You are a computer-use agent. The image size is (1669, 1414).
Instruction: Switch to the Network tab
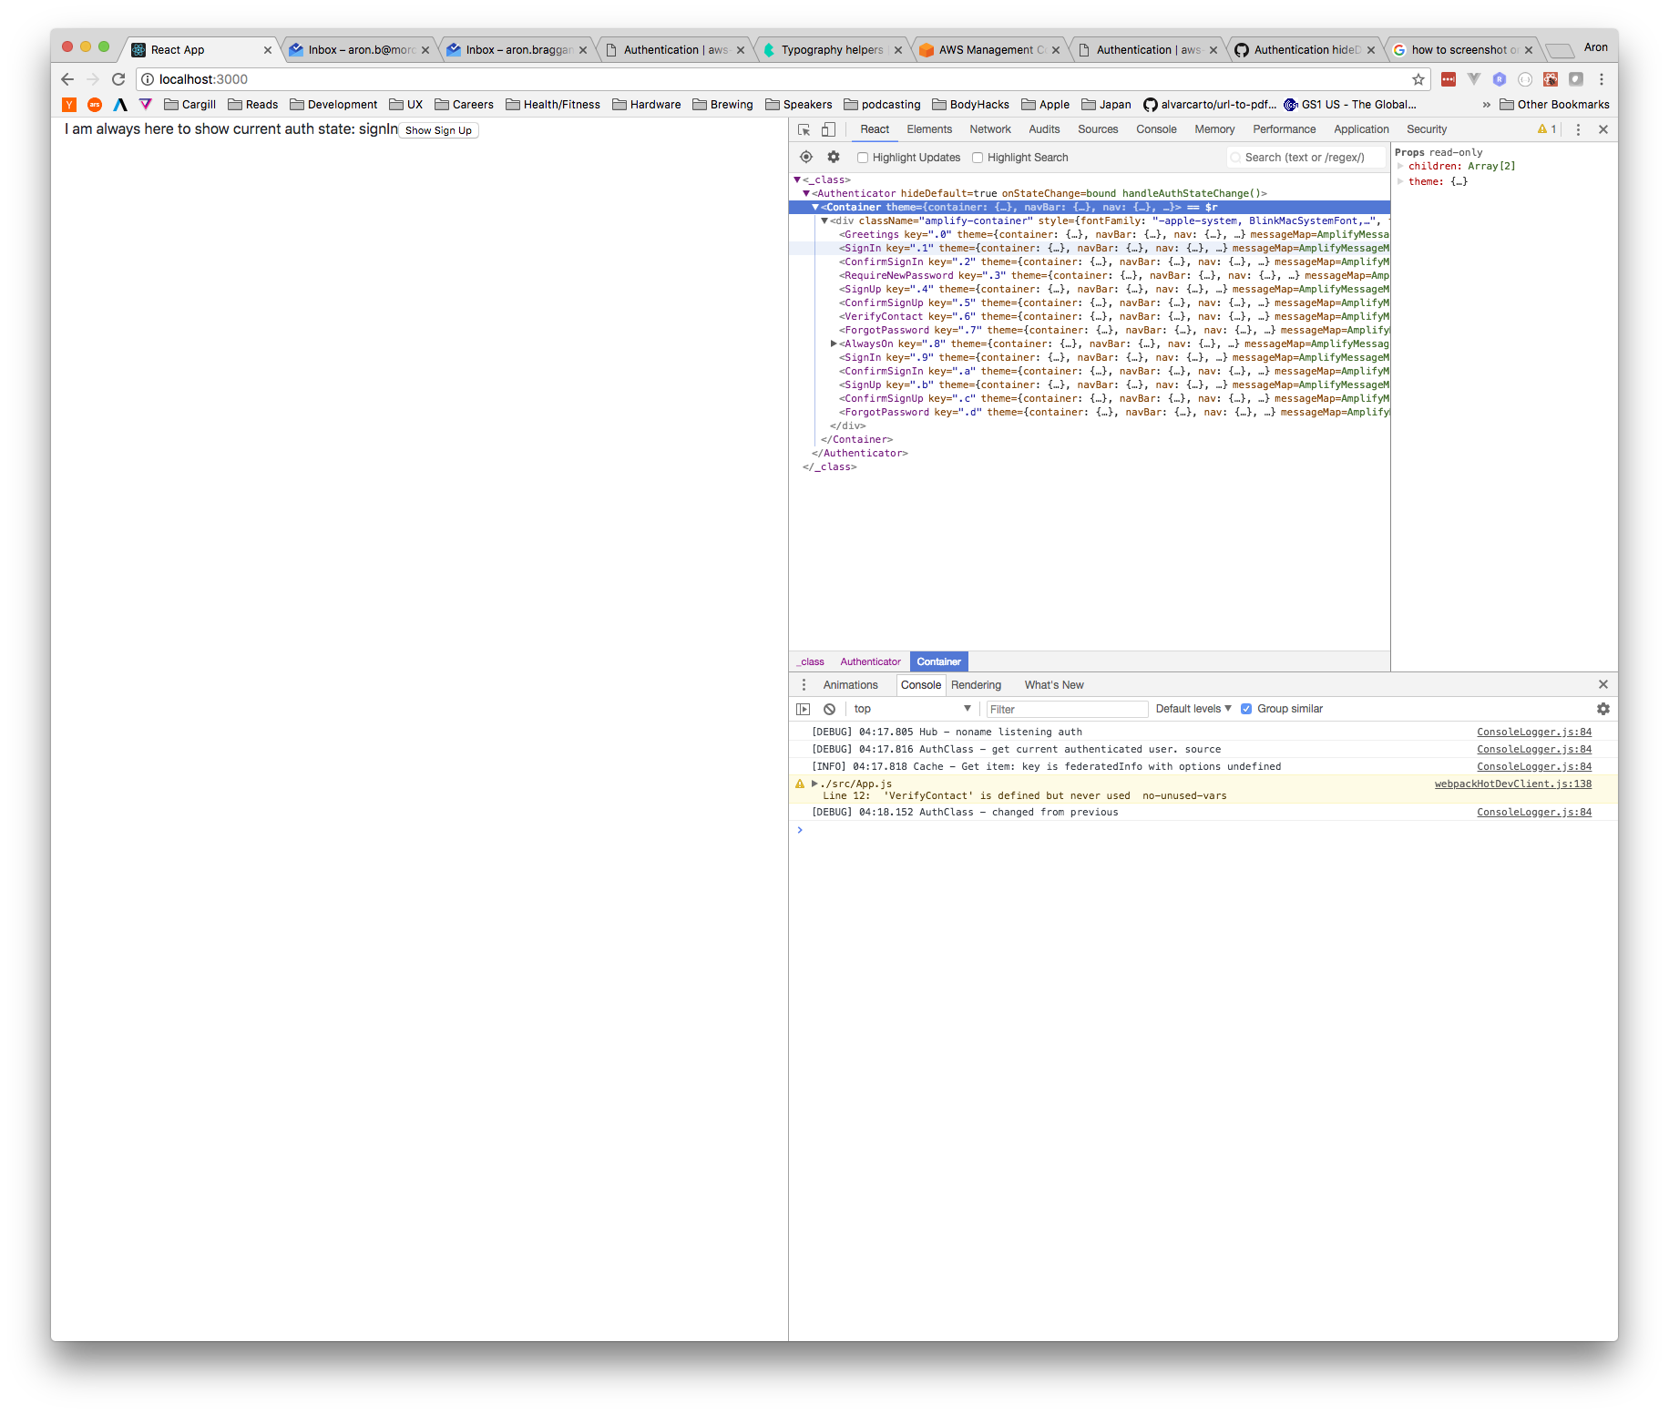990,129
